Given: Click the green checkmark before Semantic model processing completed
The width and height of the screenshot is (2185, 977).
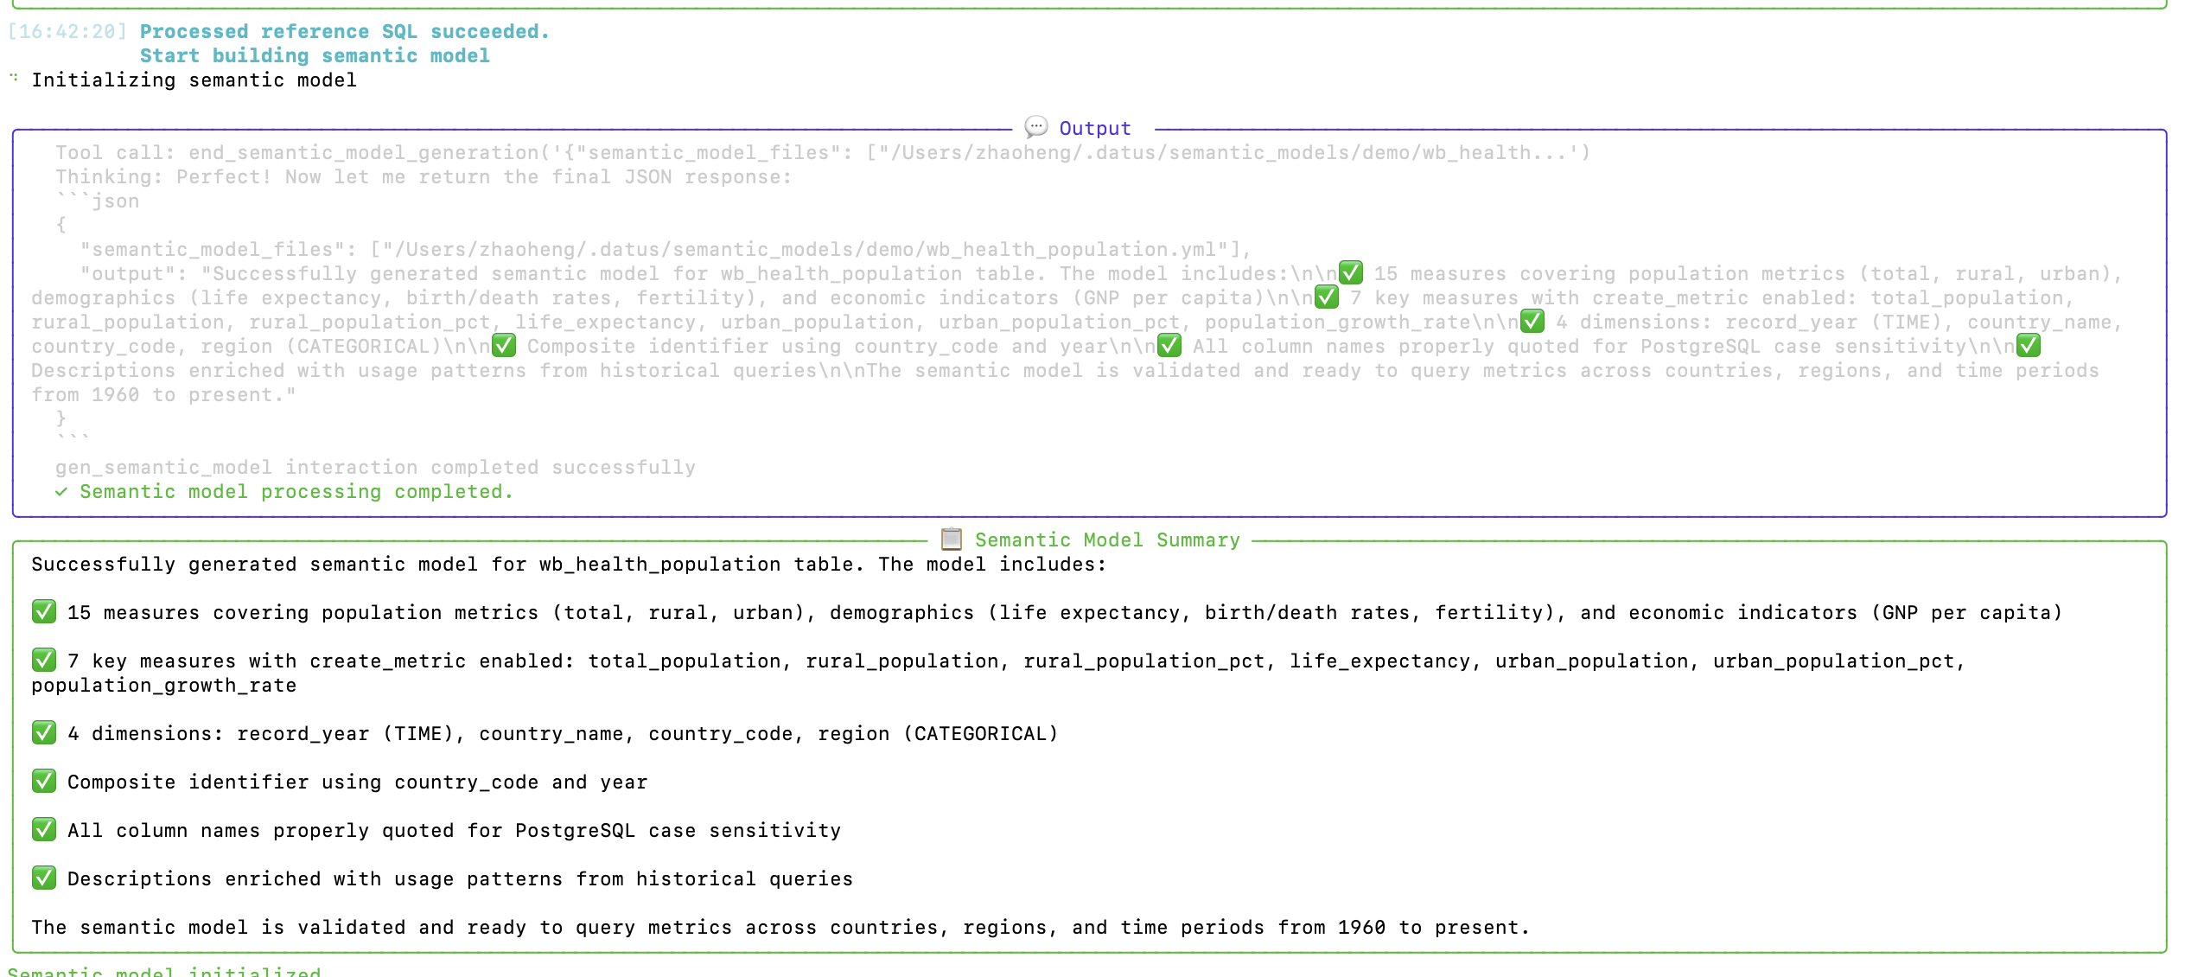Looking at the screenshot, I should (61, 491).
